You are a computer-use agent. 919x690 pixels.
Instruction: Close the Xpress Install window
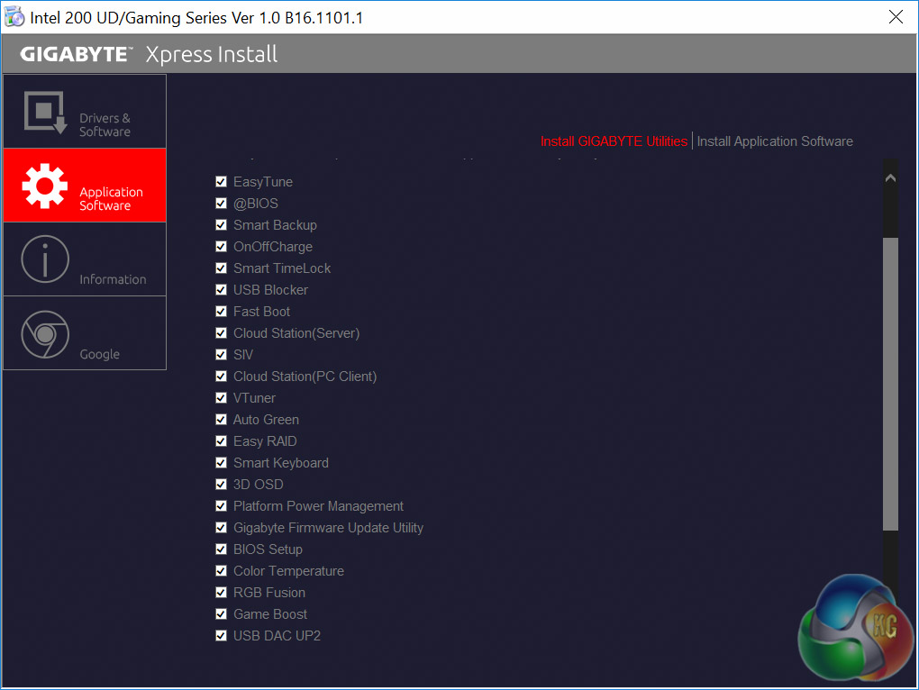tap(896, 16)
